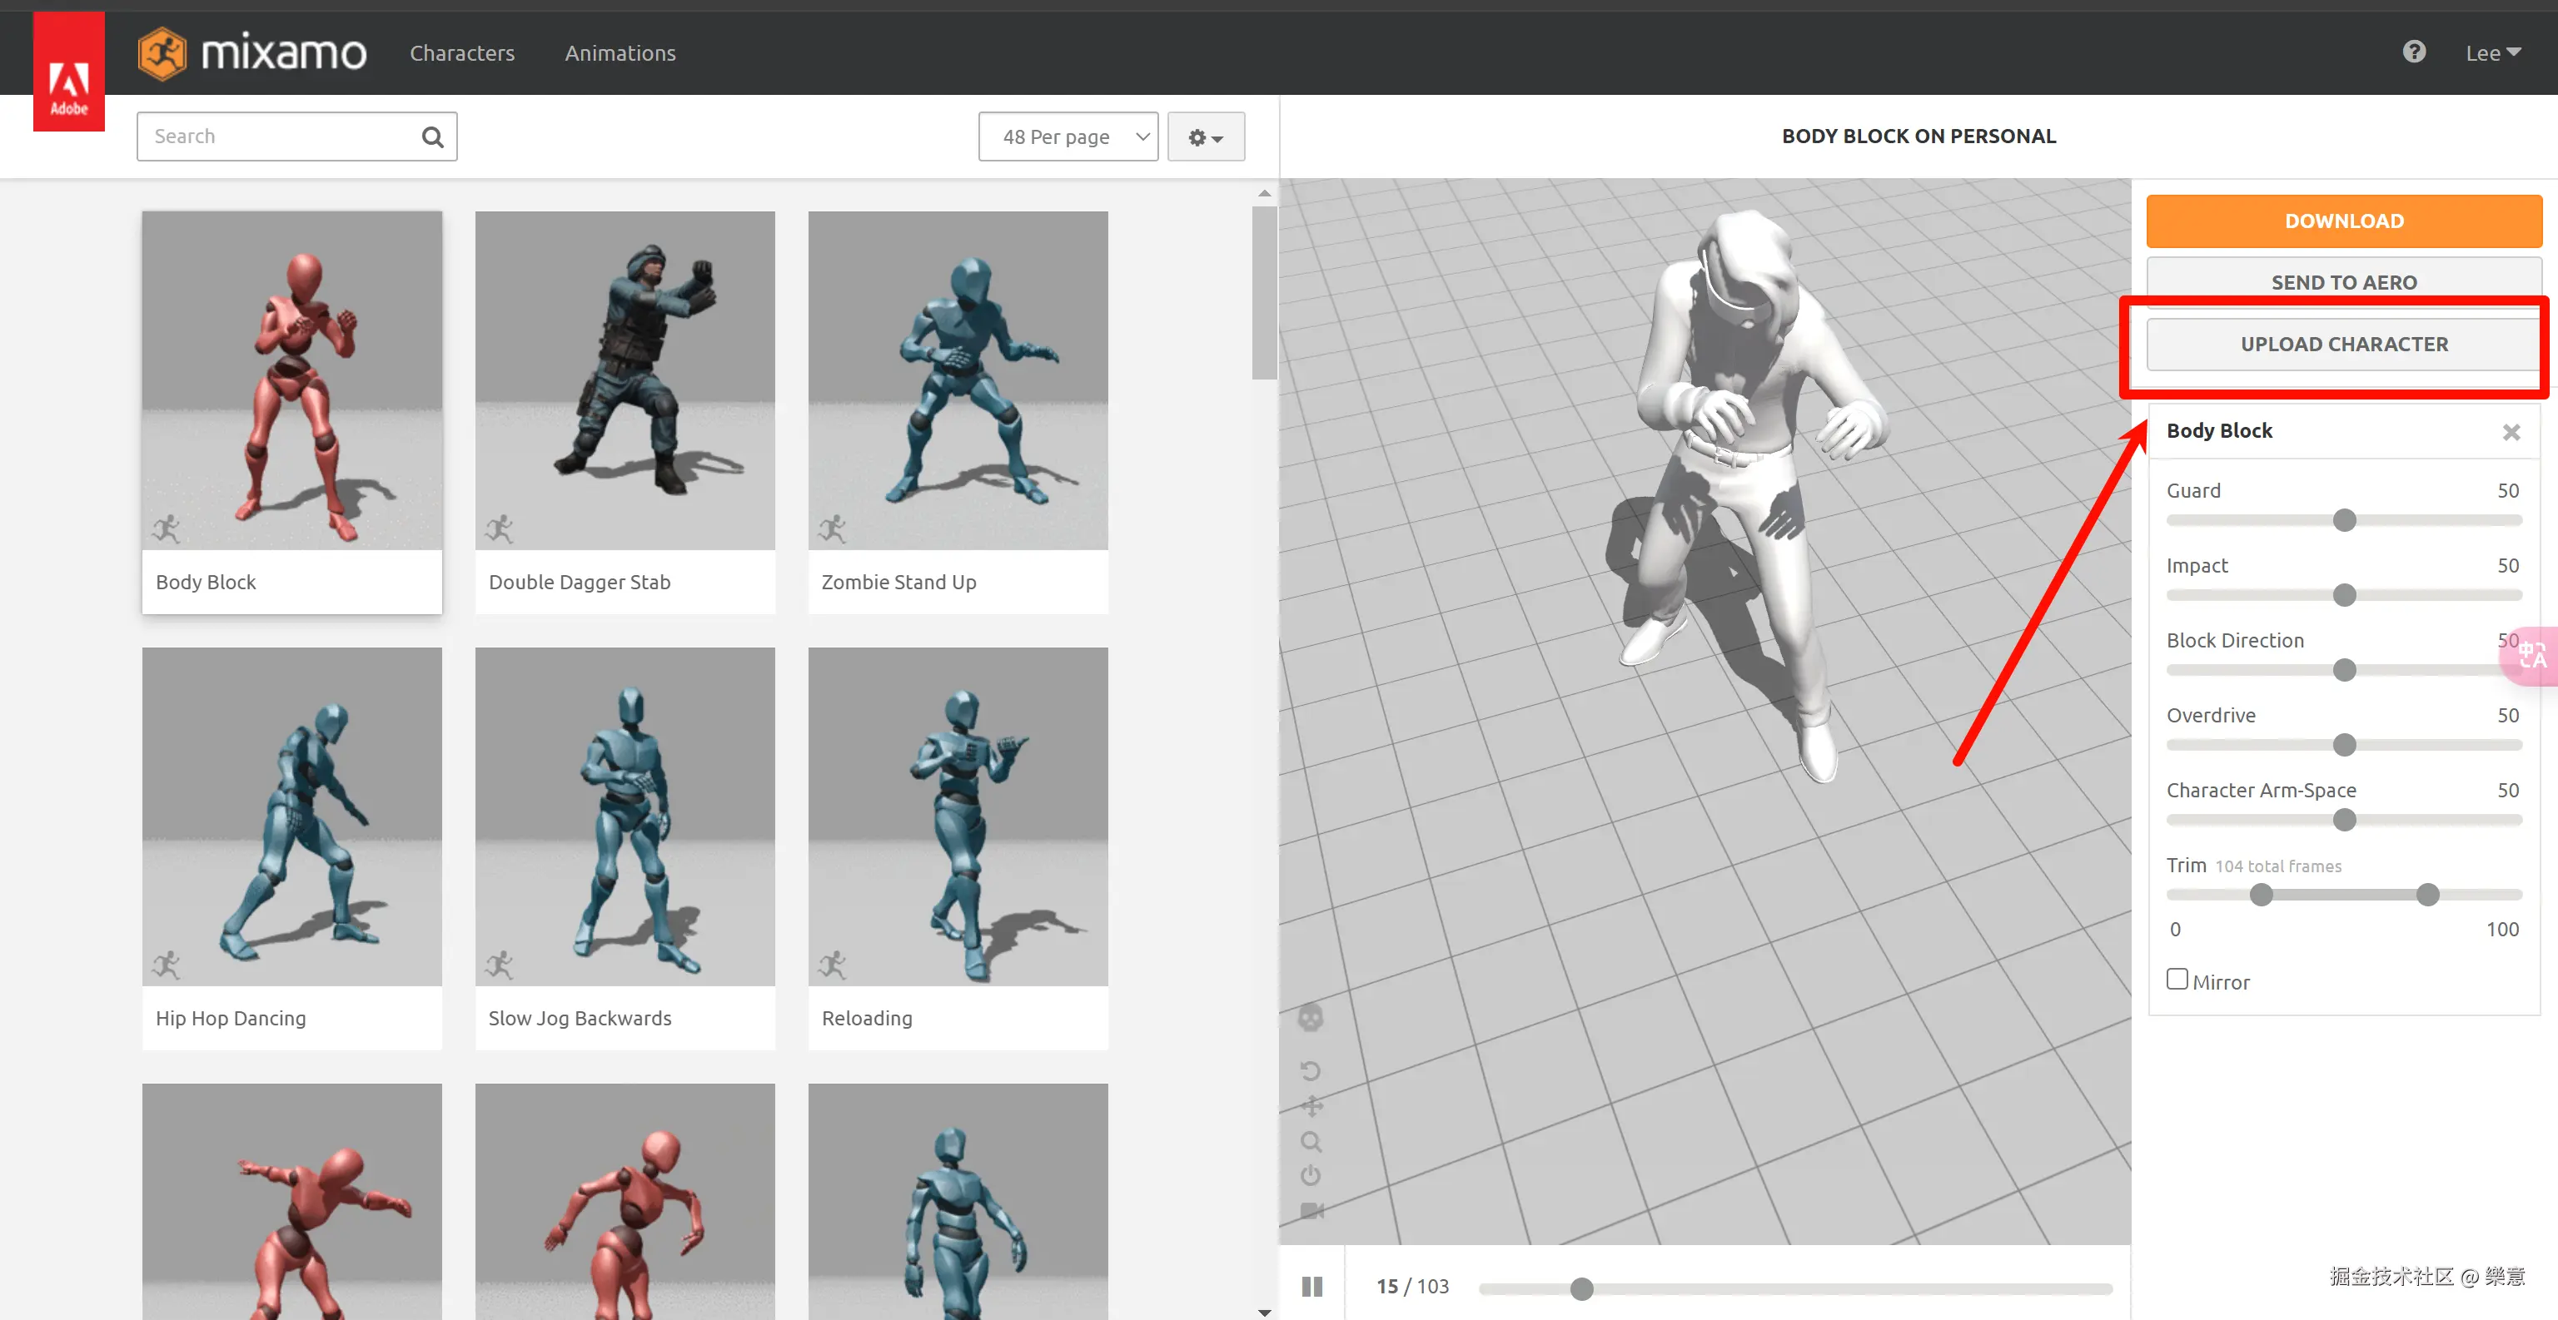Select the Hip Hop Dancing animation thumbnail

[292, 849]
